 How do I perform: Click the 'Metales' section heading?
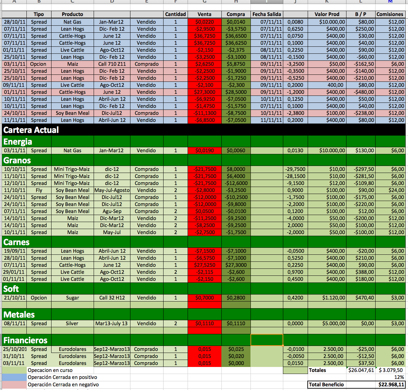19,315
